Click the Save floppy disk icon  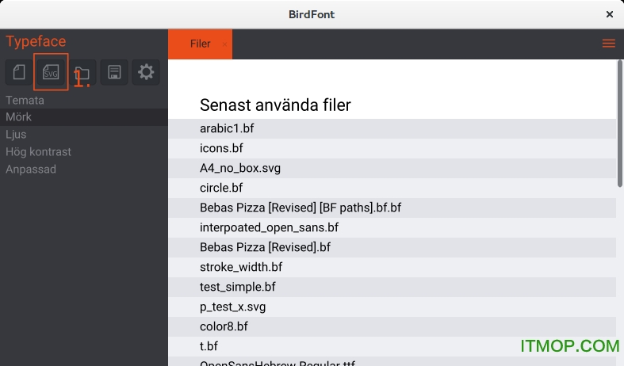coord(114,72)
